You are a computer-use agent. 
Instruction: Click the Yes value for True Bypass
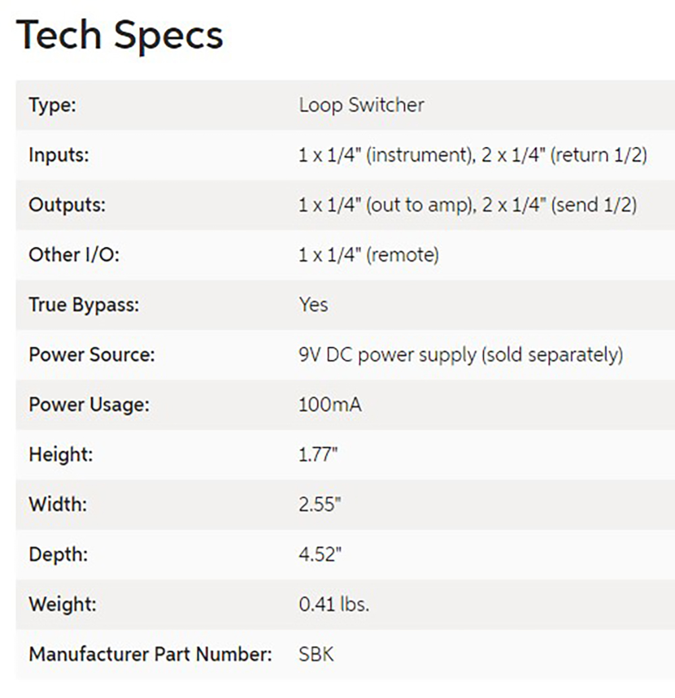[313, 305]
